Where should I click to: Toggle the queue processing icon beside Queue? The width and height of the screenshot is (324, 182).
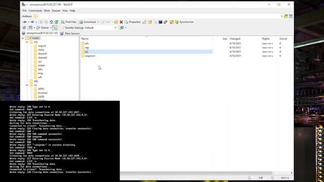click(55, 28)
